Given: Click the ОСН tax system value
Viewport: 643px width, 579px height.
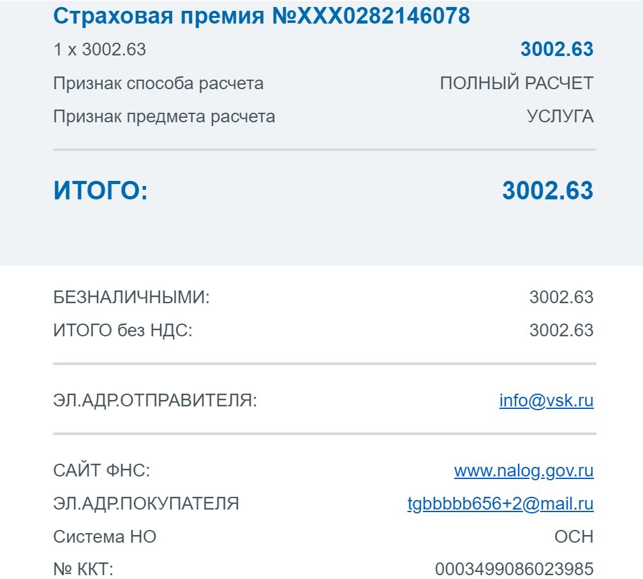Looking at the screenshot, I should [574, 537].
